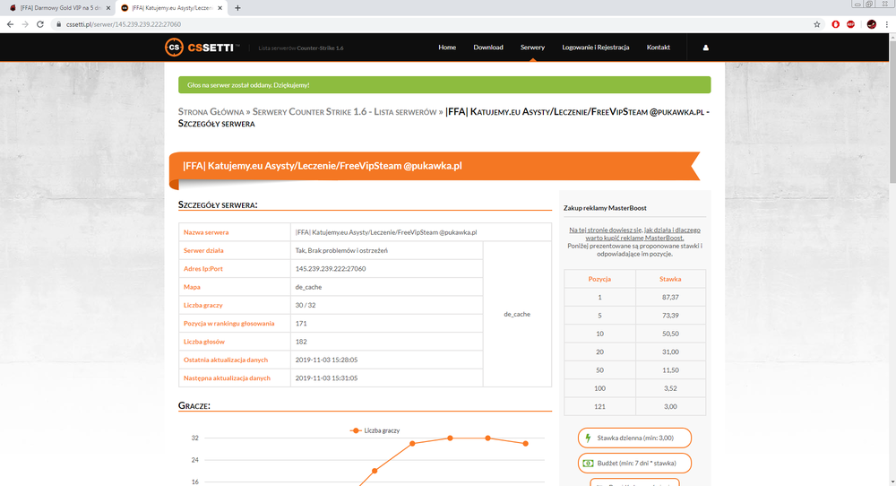The image size is (896, 486).
Task: Open Logowanie i Rejestracja page
Action: [596, 48]
